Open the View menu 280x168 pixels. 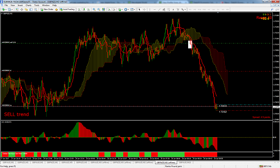[x=13, y=5]
